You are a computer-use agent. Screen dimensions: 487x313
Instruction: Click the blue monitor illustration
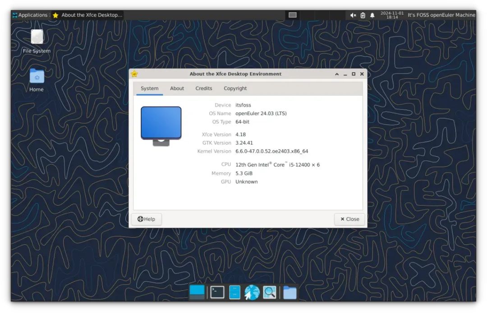tap(161, 126)
